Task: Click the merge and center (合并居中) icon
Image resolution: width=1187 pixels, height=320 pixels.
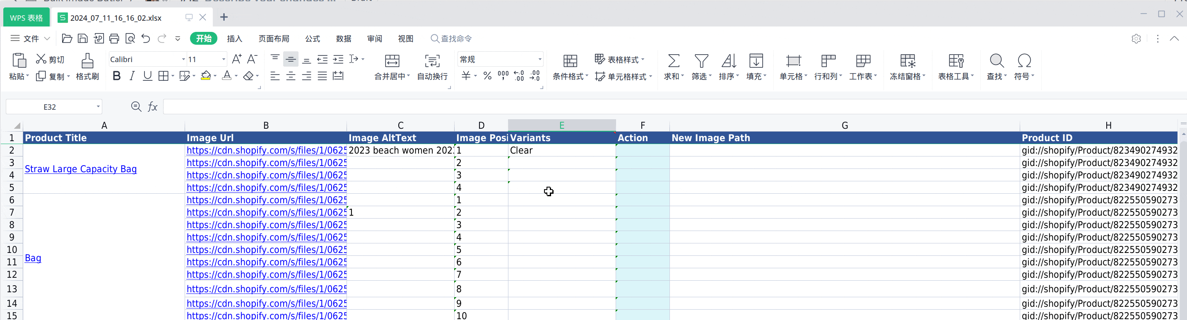Action: pos(392,61)
